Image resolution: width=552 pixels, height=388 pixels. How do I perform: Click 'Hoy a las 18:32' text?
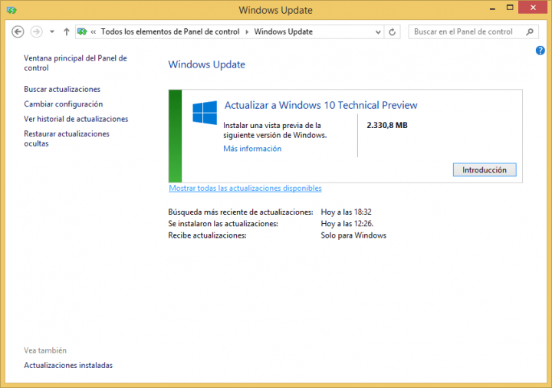click(x=346, y=212)
